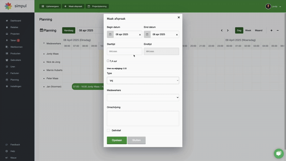Click the Taken notification badge
The image size is (286, 161).
pyautogui.click(x=18, y=40)
